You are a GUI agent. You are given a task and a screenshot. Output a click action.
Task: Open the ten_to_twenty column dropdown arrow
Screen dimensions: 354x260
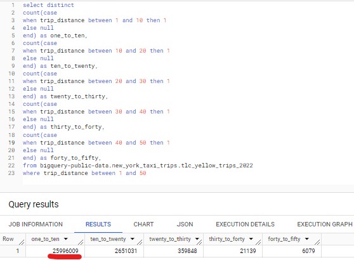133,239
